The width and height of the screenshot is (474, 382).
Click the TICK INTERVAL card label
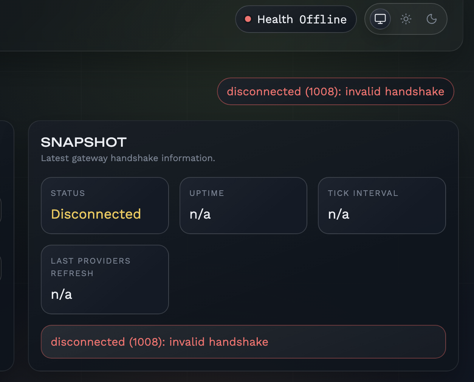coord(363,193)
